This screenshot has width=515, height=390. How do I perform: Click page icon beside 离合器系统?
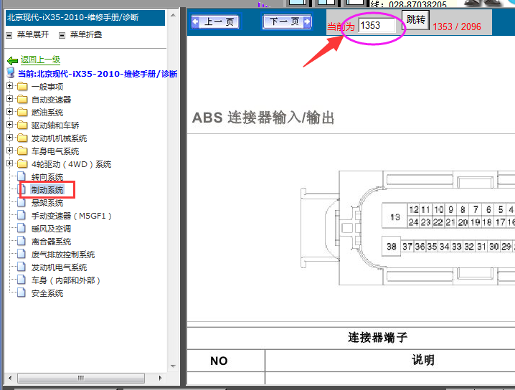tap(22, 241)
